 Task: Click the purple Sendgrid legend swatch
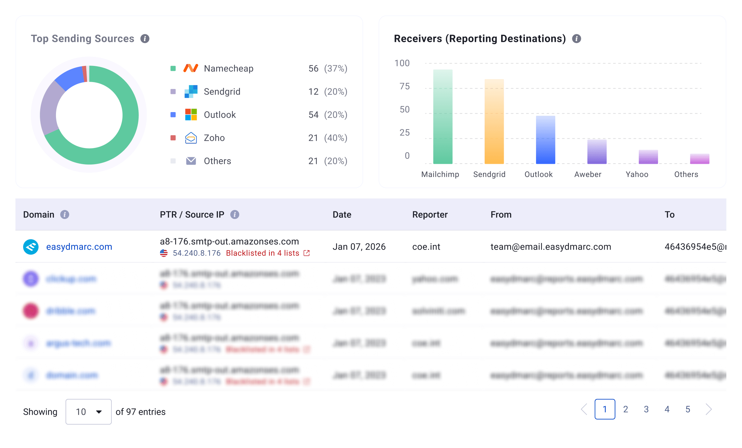click(x=173, y=92)
